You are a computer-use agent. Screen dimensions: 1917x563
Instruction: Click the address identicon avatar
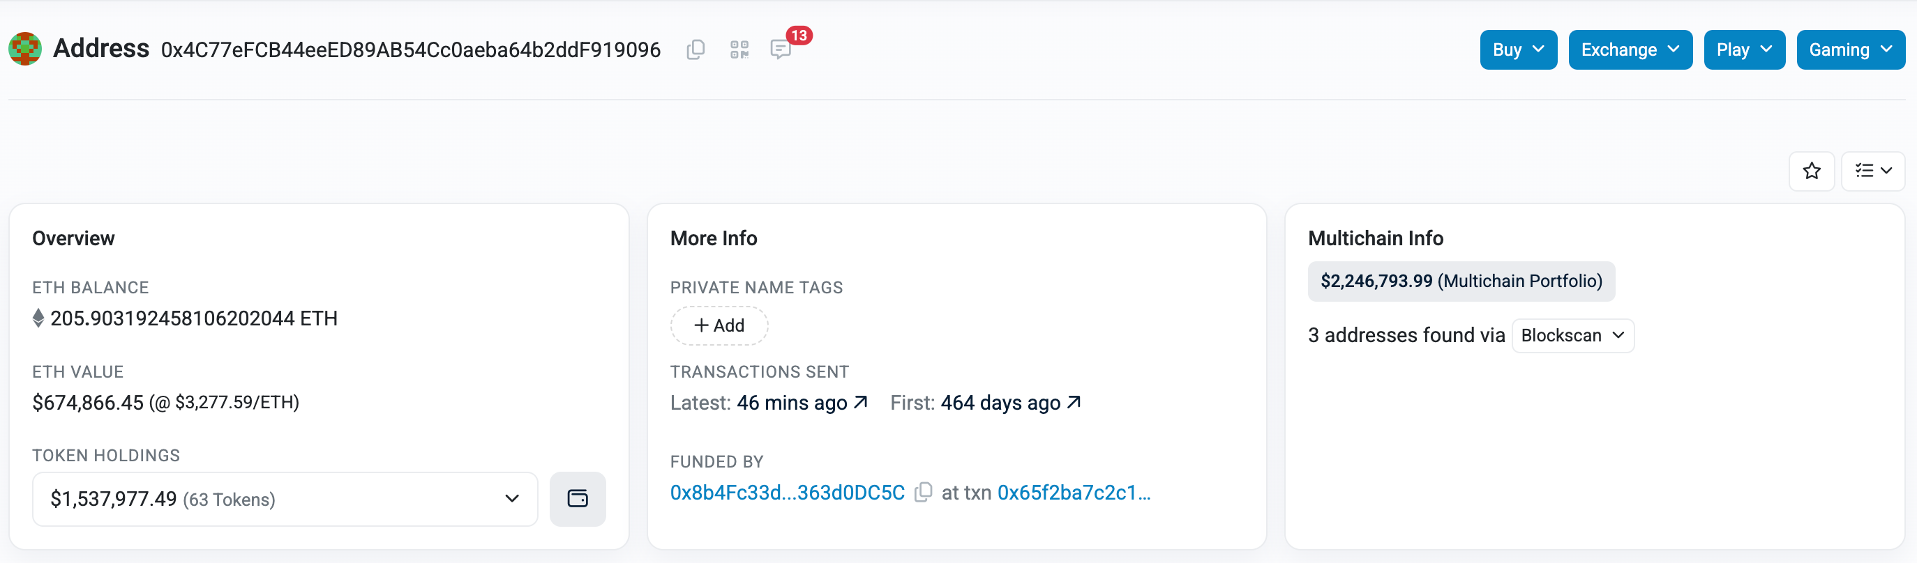[25, 49]
